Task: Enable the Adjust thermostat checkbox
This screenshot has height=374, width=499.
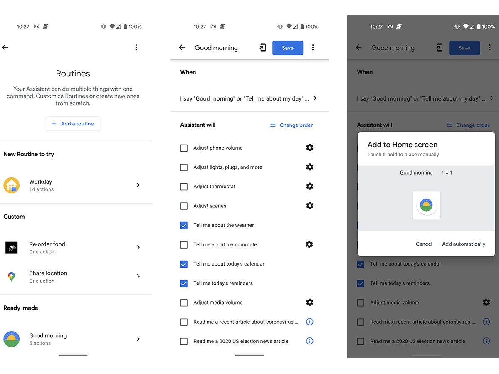Action: tap(184, 187)
